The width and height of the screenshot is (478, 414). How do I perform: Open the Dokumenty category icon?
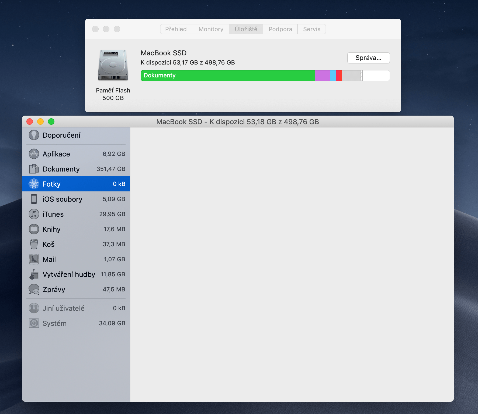34,169
